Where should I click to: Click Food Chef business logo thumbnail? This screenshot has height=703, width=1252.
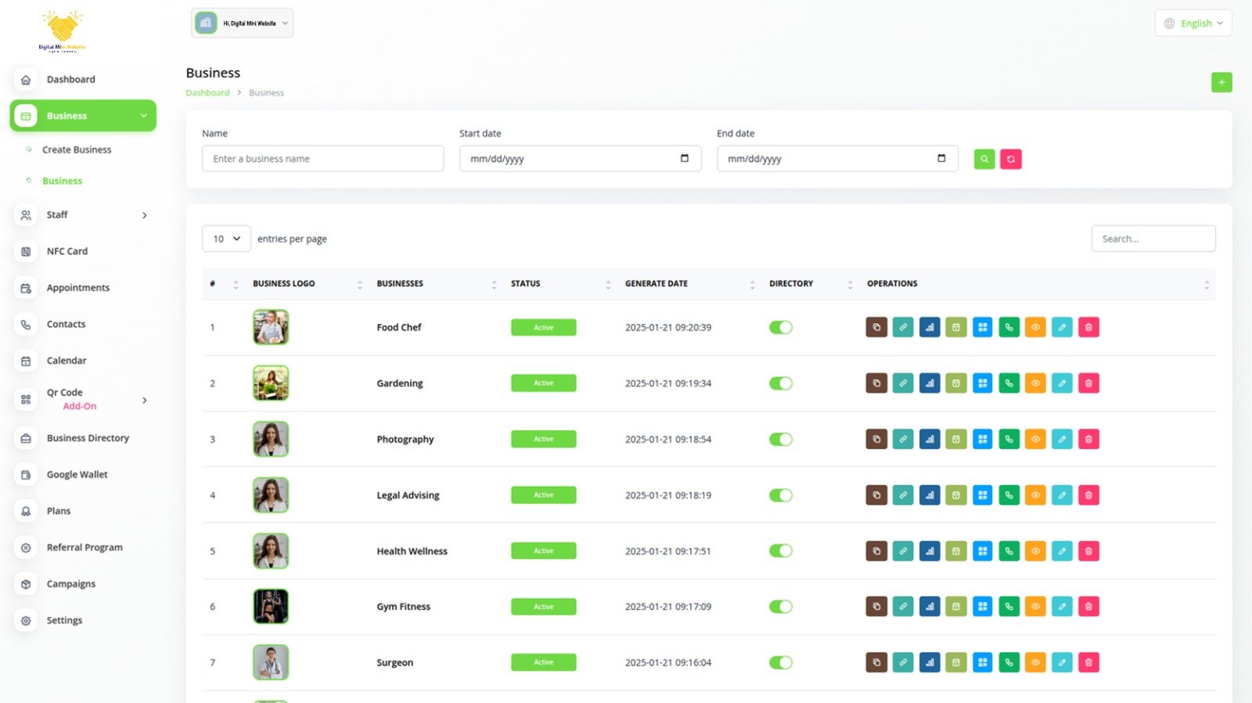point(271,327)
